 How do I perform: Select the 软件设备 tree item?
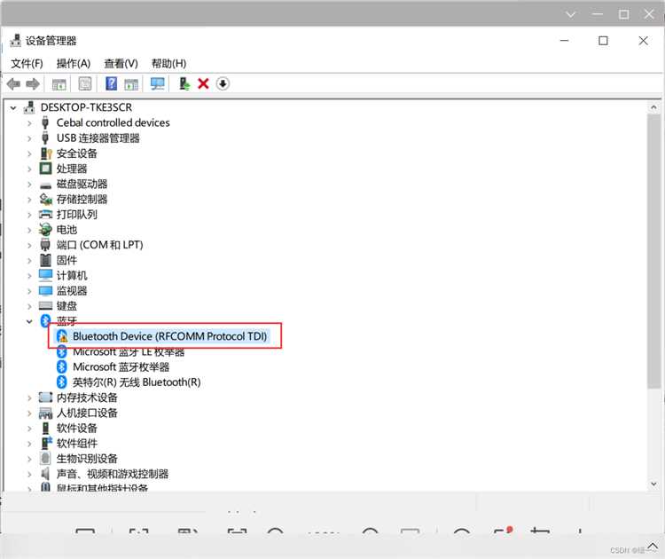pyautogui.click(x=77, y=429)
